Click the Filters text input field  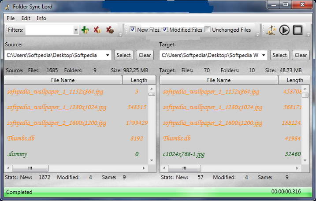(x=49, y=30)
